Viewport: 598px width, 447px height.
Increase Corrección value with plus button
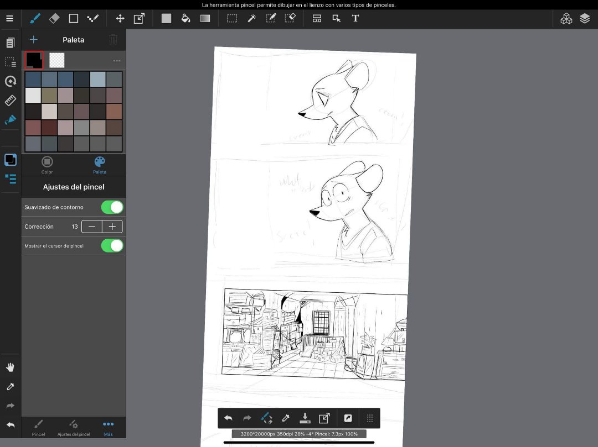112,227
